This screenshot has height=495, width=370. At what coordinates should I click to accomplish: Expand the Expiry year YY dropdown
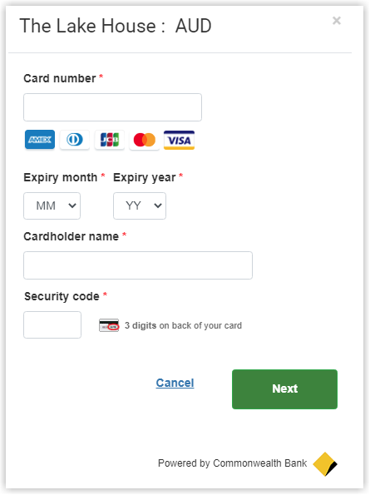[x=140, y=205]
